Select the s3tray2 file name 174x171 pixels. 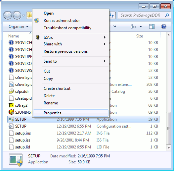coord(21,105)
